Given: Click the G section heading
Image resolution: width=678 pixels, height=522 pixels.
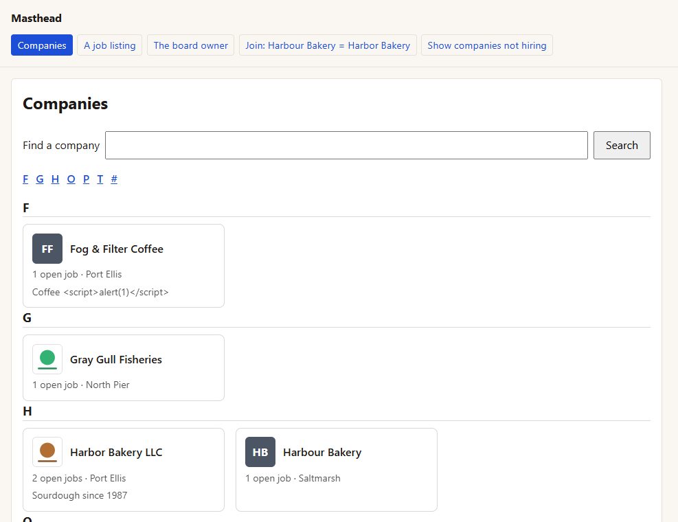Looking at the screenshot, I should coord(27,318).
